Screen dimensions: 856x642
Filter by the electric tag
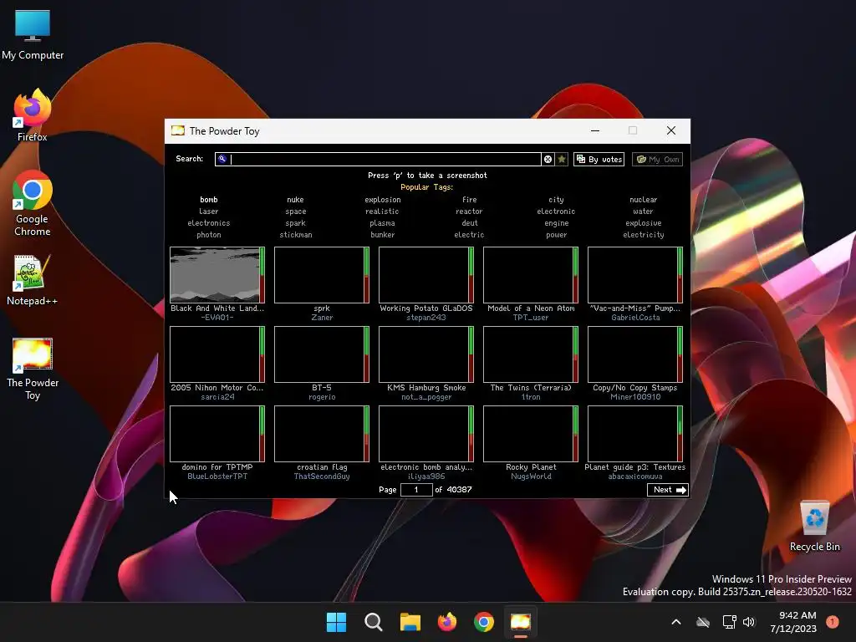[470, 235]
